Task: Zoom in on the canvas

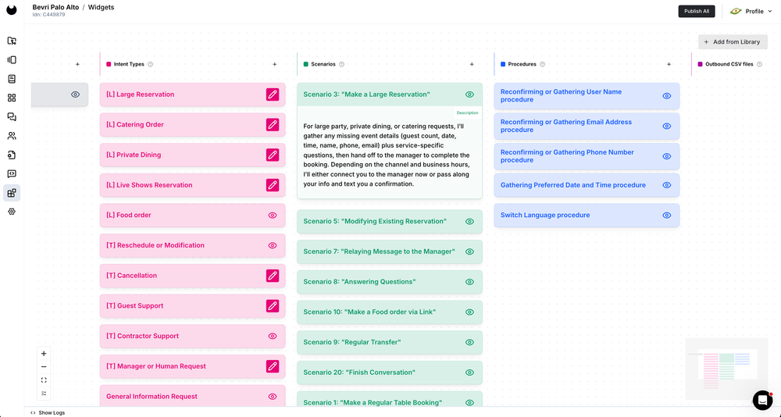Action: click(x=44, y=354)
